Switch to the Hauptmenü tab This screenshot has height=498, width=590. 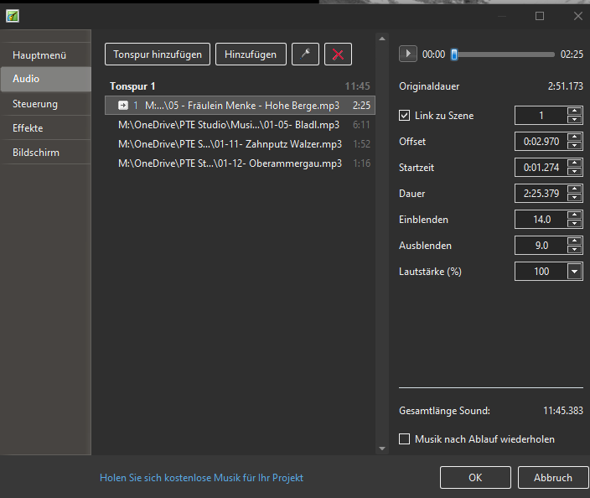pyautogui.click(x=45, y=55)
